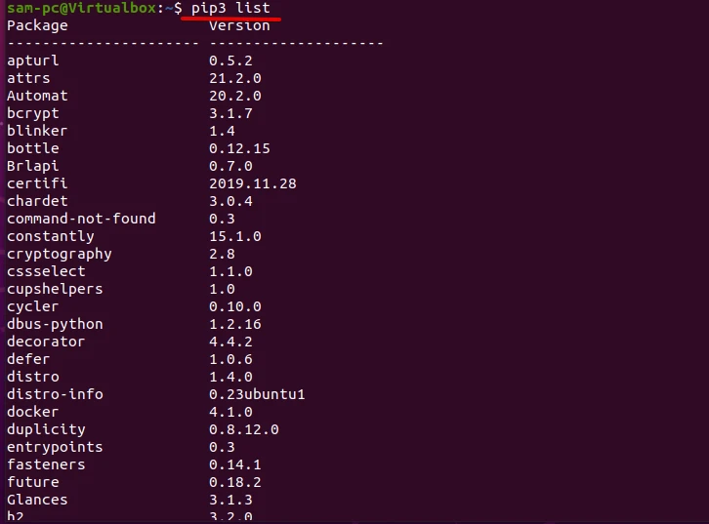Click docker version 4.1.0

tap(230, 413)
